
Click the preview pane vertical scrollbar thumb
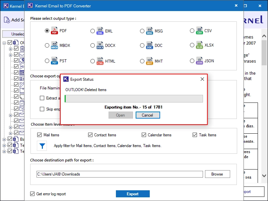(264, 53)
